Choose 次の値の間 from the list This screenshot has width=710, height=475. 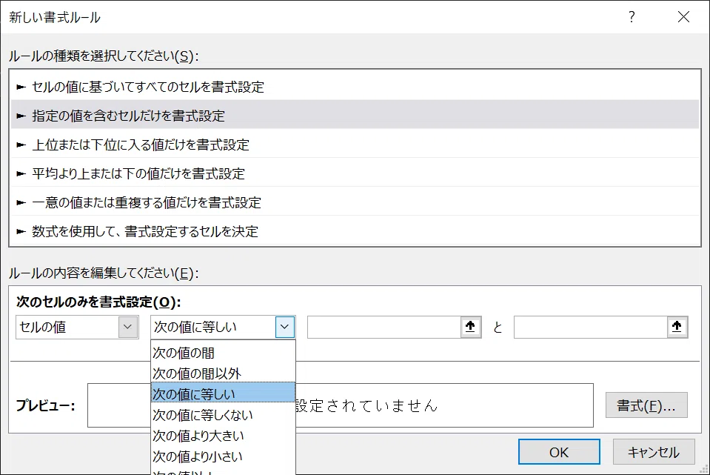[223, 353]
